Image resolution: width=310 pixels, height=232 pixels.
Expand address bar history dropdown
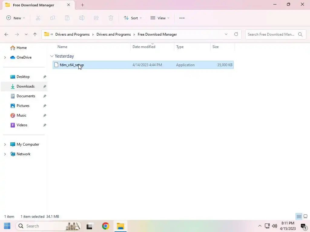pos(226,34)
